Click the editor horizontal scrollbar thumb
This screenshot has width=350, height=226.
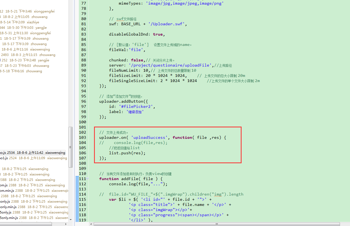coord(217,224)
